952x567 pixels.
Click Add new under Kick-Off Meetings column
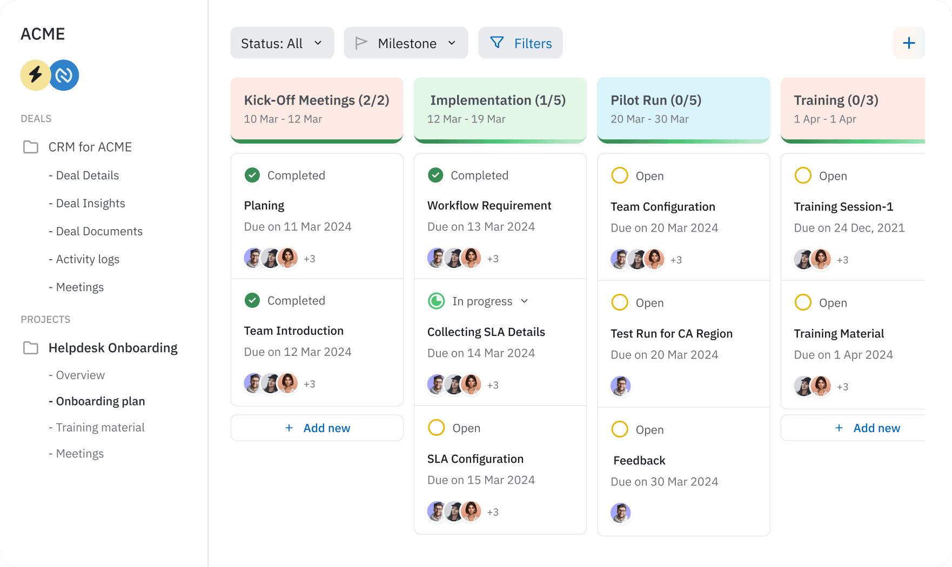(x=317, y=428)
